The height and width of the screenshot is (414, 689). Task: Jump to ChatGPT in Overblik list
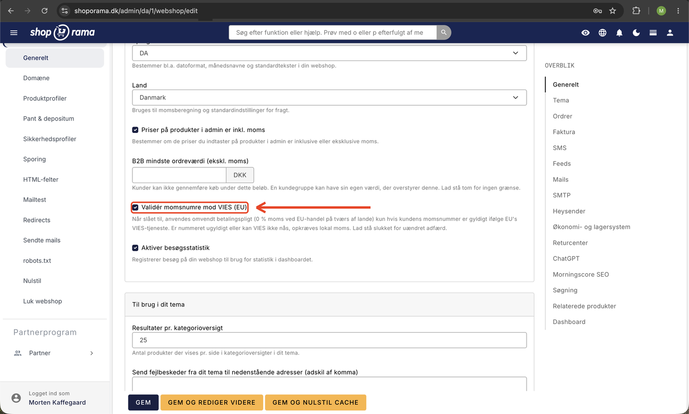coord(566,258)
